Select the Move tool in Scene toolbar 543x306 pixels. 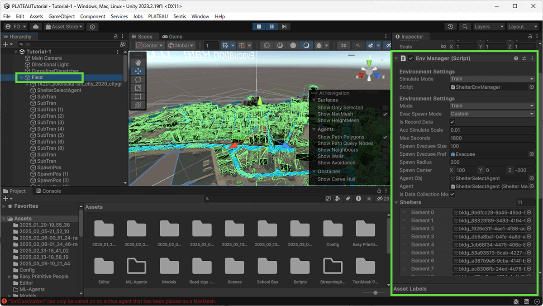138,71
